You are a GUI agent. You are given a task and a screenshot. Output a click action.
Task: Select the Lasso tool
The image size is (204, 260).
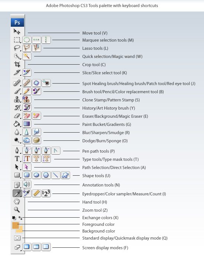17,48
